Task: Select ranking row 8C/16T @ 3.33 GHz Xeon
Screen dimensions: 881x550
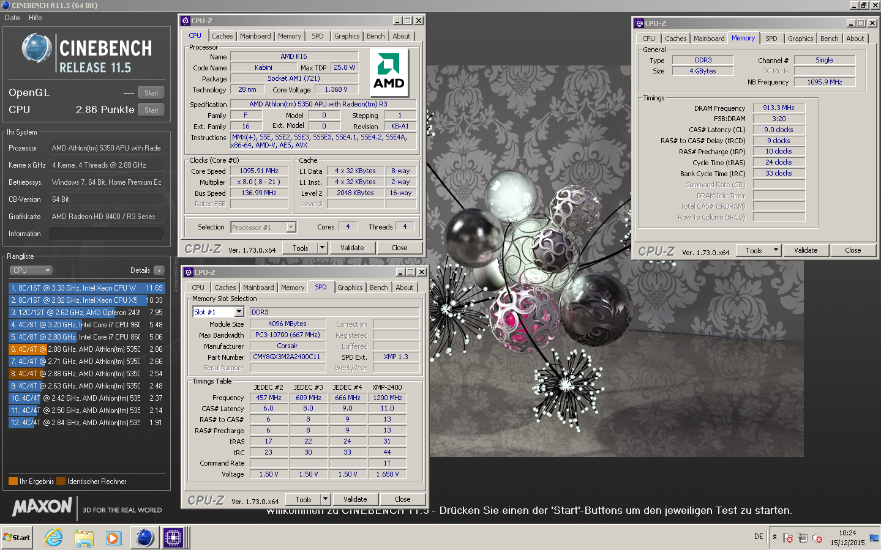Action: pos(86,288)
